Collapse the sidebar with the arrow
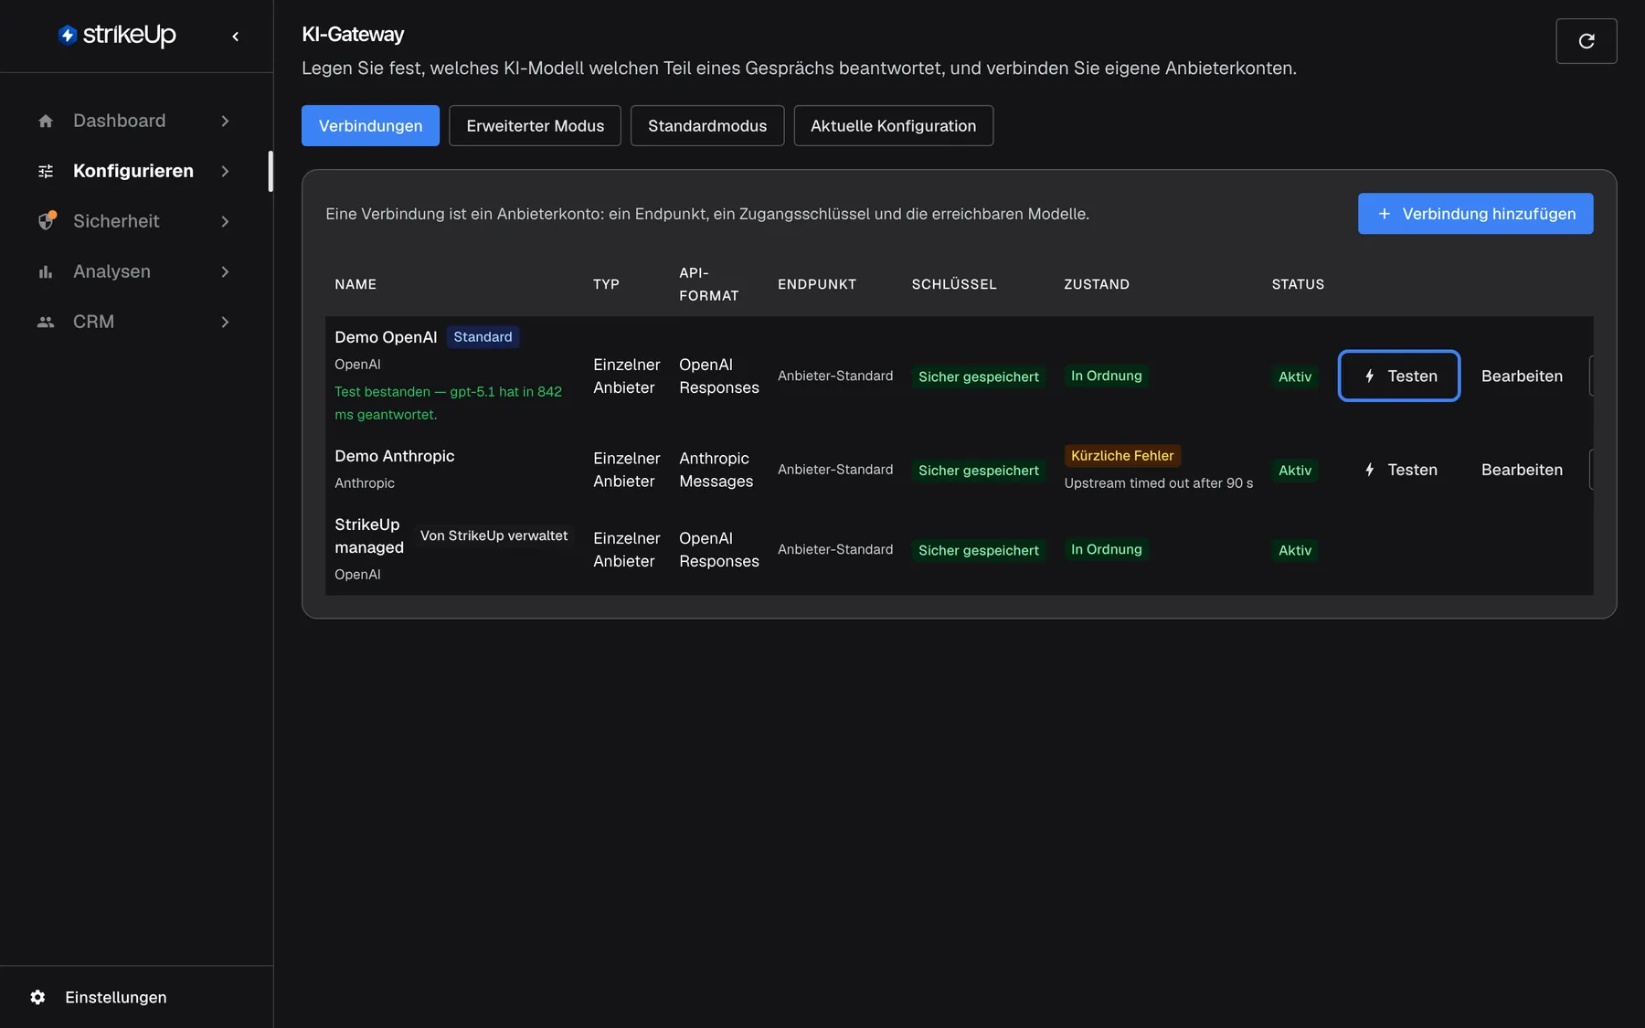Viewport: 1645px width, 1028px height. (236, 37)
